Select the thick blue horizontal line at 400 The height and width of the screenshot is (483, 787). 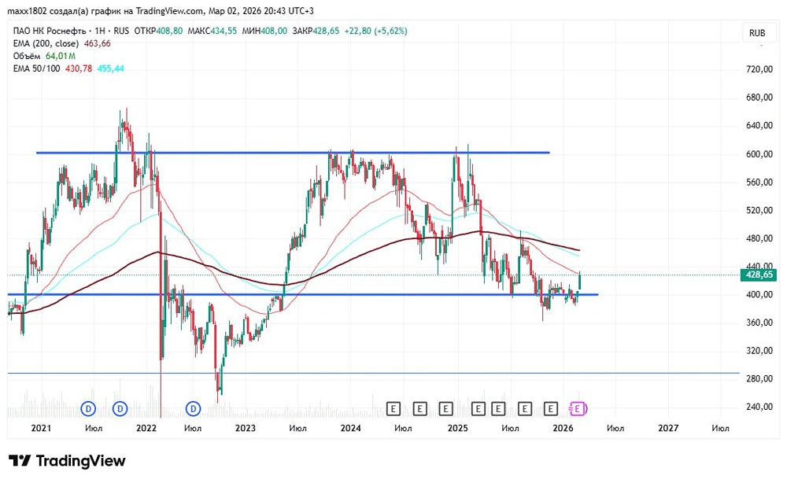pos(303,294)
